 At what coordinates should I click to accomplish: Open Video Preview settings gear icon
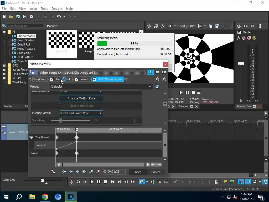click(149, 26)
